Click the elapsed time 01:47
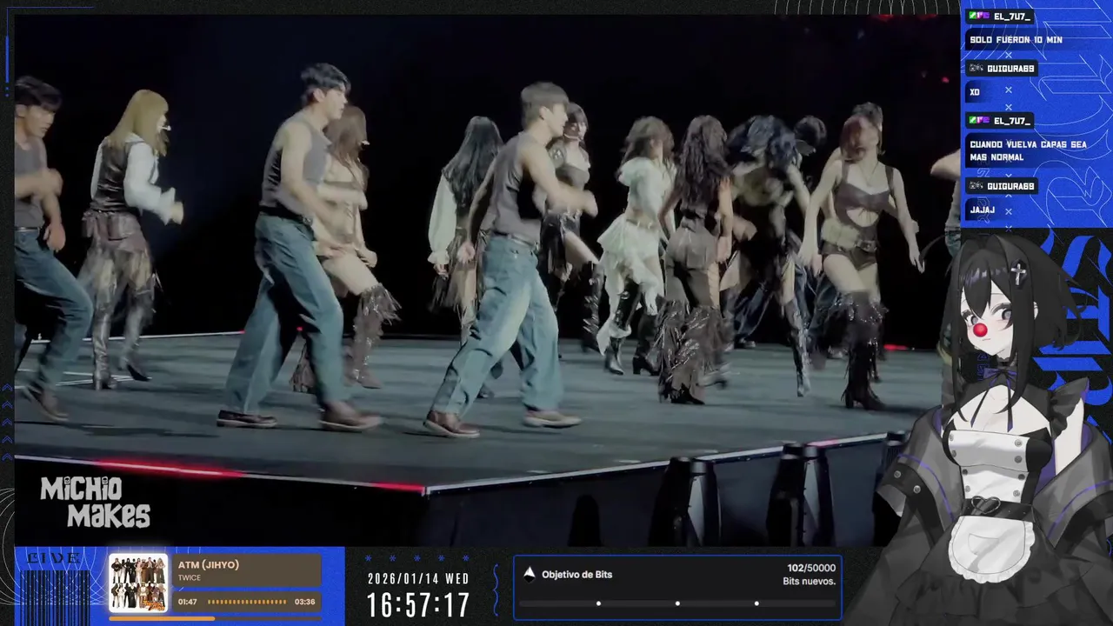The height and width of the screenshot is (626, 1113). (187, 602)
